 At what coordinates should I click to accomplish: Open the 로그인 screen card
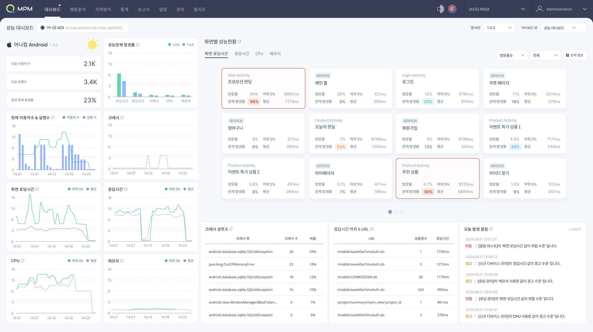438,88
